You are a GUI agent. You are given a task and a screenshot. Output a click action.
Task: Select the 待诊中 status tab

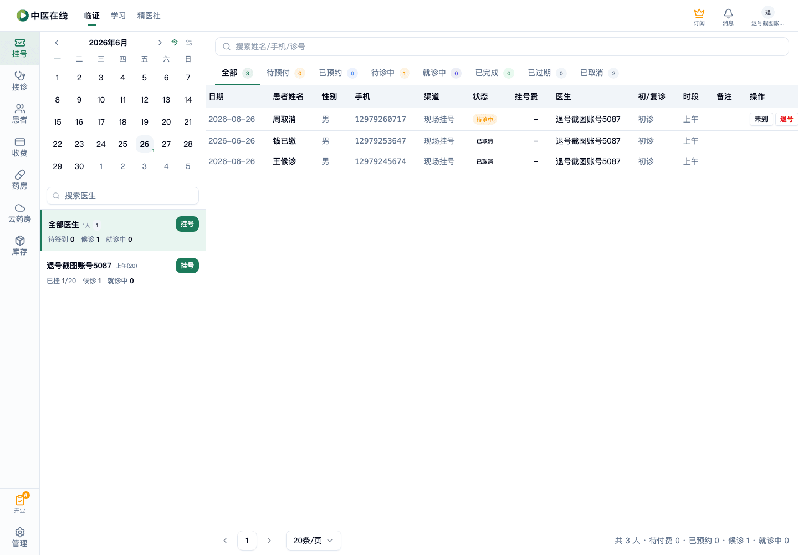pyautogui.click(x=390, y=73)
